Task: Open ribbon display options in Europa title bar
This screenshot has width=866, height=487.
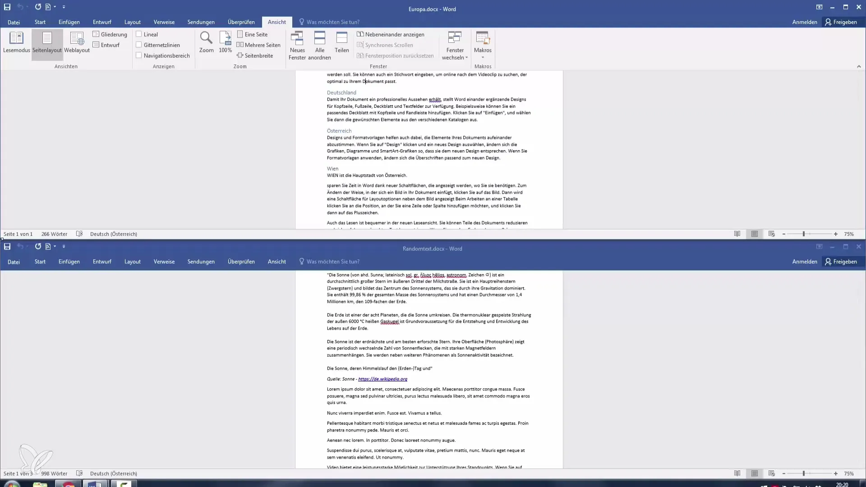Action: click(x=819, y=7)
